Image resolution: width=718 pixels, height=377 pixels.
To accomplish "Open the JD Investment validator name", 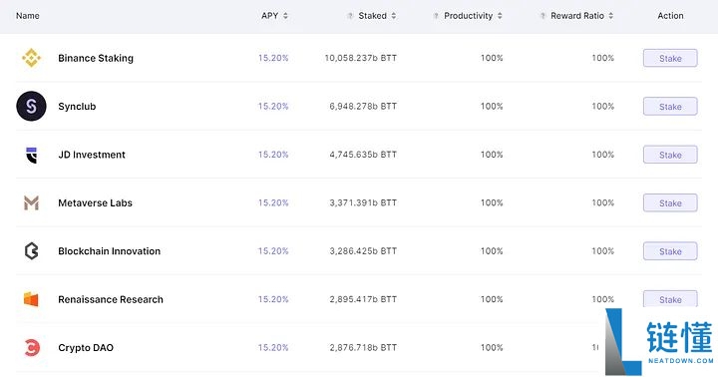I will 92,155.
